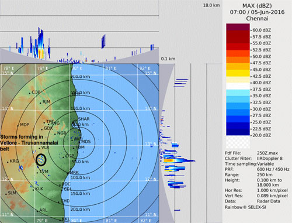Select the 60.0 dBZ maroon swatch
The height and width of the screenshot is (223, 292).
[x=238, y=27]
